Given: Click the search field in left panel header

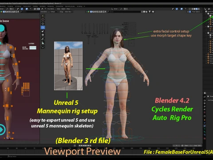Looking at the screenshot, I should (x=30, y=12).
